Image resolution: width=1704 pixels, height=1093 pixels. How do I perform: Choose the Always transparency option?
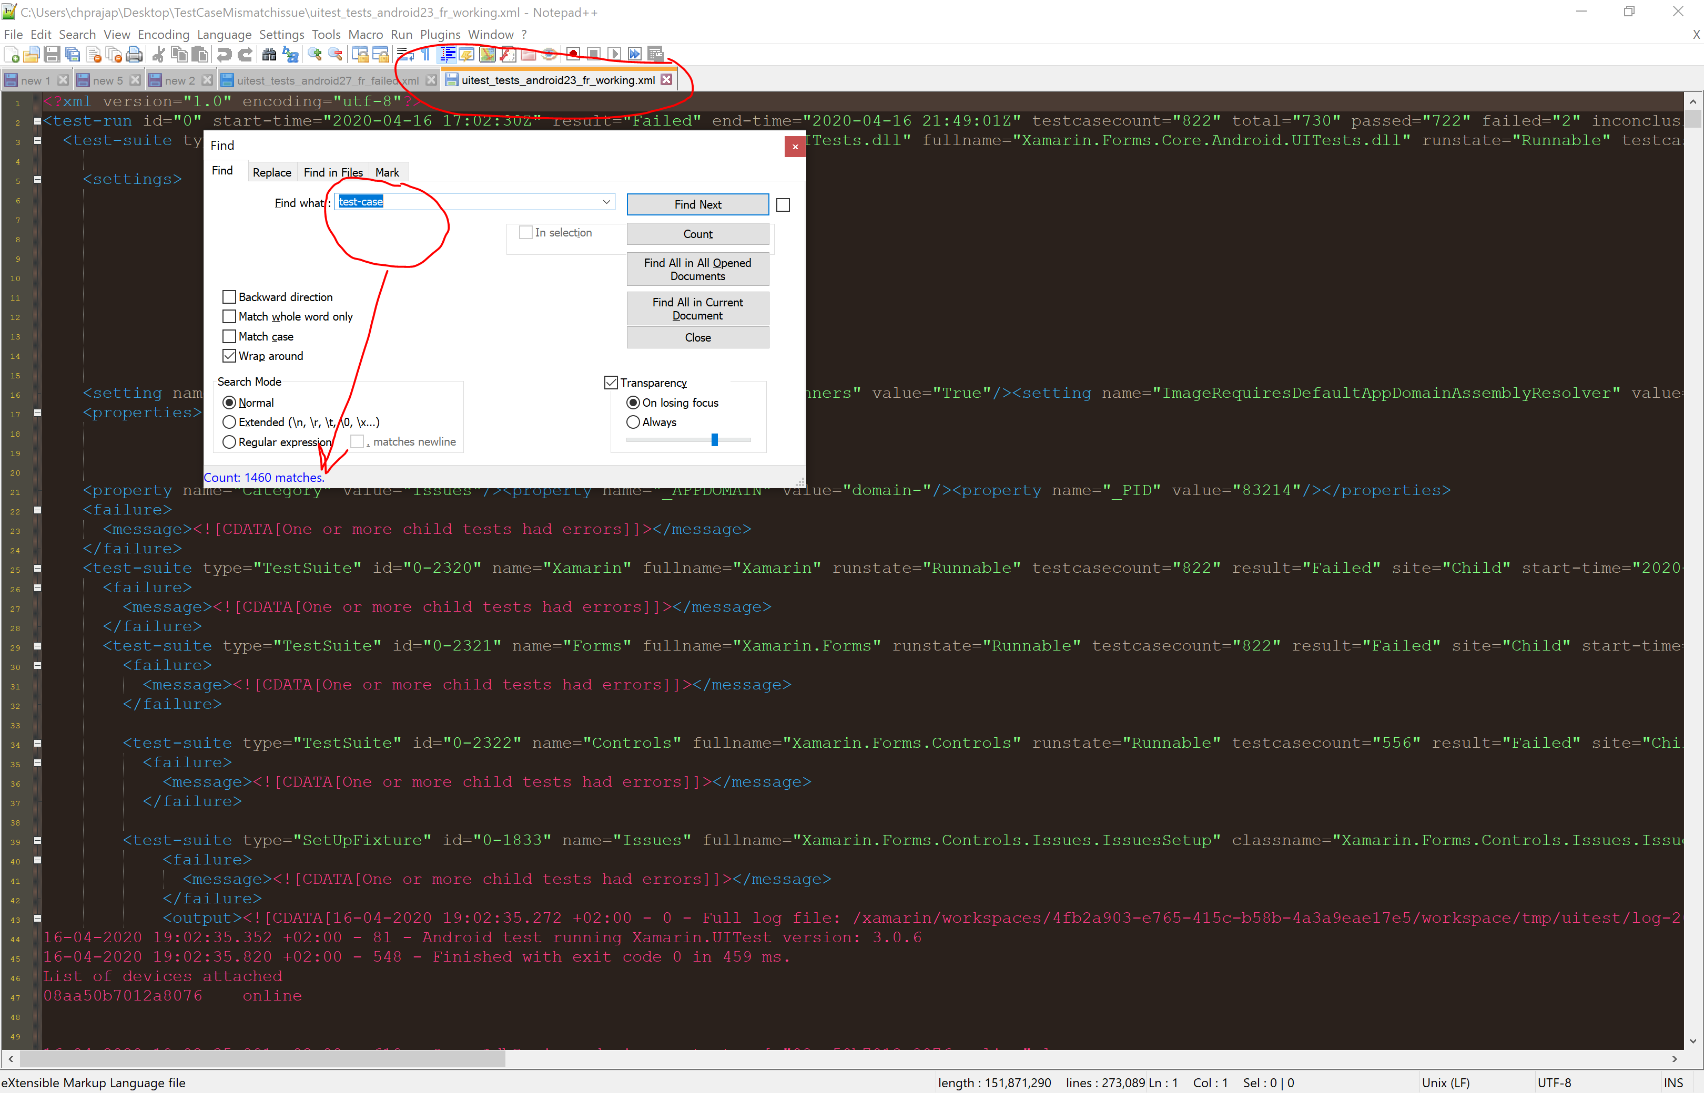[633, 421]
